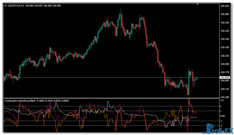Select the overbought-oversold-oscillator indicator label

click(x=20, y=101)
